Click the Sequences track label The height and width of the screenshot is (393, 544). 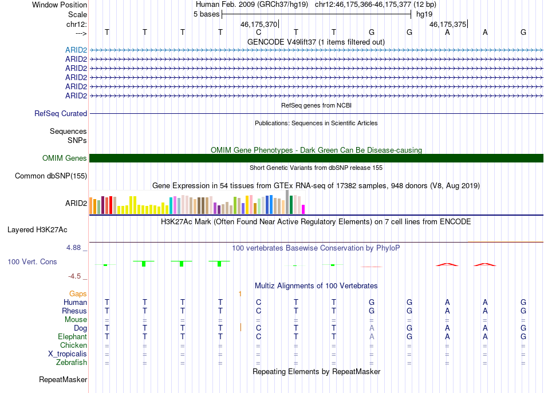pyautogui.click(x=68, y=132)
